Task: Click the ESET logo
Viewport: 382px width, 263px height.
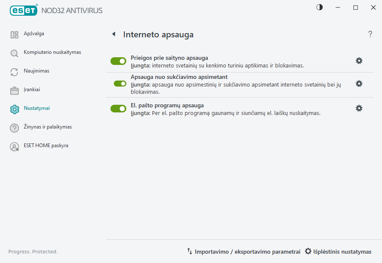Action: (23, 10)
